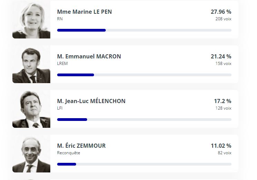Select the name M. Emmanuel MACRON
This screenshot has width=257, height=180.
point(89,56)
